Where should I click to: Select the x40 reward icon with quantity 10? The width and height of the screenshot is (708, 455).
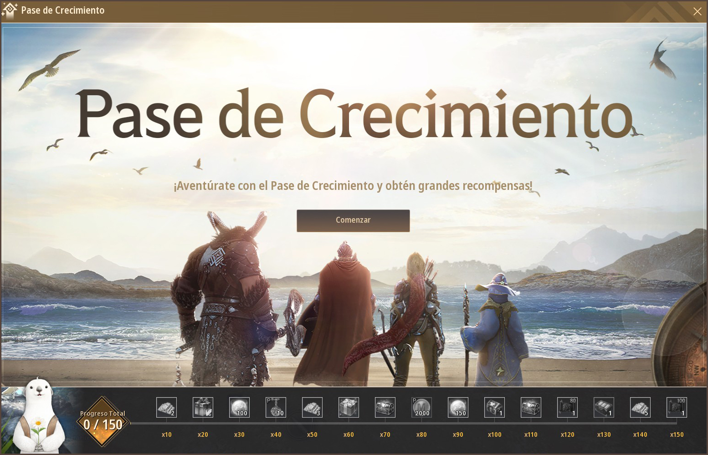tap(276, 407)
